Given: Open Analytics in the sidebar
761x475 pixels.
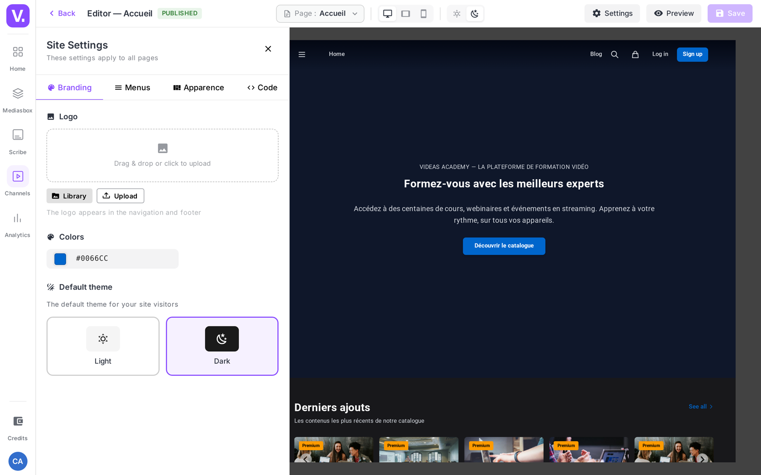Looking at the screenshot, I should 18,225.
